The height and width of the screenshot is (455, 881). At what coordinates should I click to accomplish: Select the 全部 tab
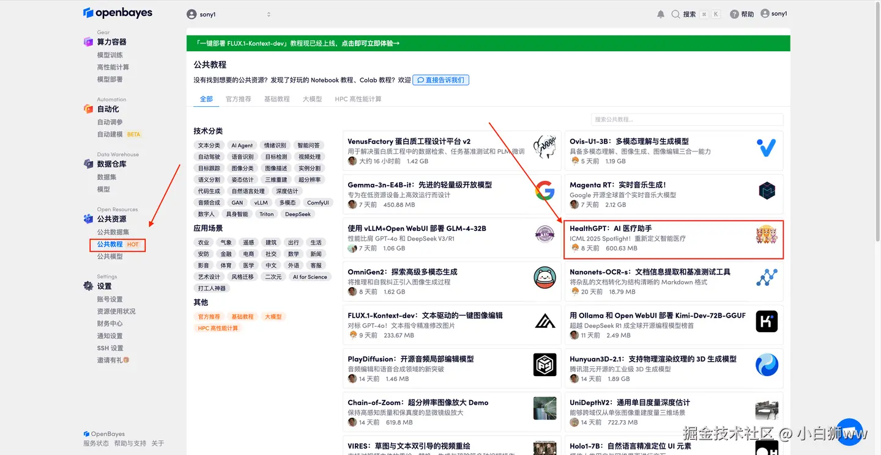206,99
